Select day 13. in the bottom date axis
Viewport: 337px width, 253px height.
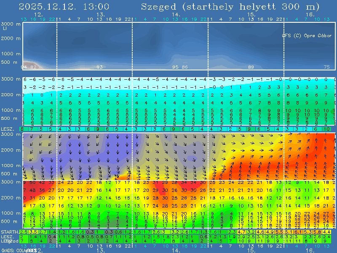[x=101, y=250]
